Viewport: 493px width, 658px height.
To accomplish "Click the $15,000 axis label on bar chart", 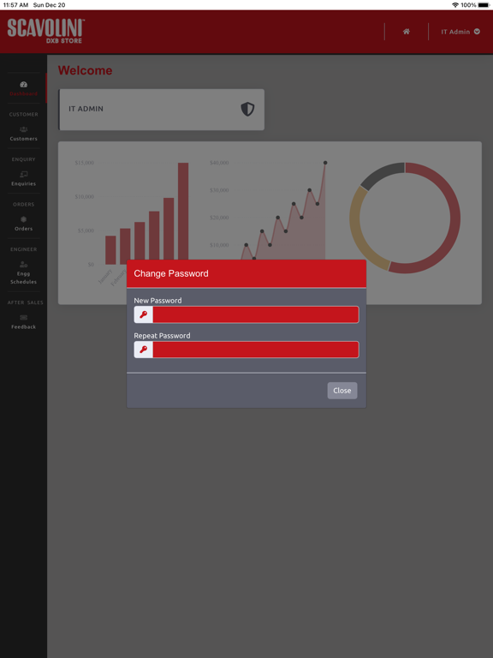I will [x=84, y=163].
